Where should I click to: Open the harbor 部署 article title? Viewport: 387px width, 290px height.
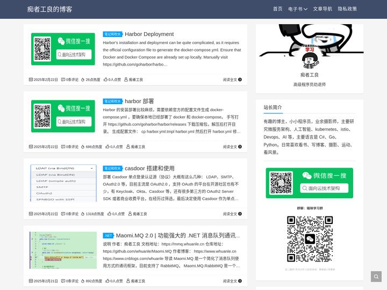point(139,101)
